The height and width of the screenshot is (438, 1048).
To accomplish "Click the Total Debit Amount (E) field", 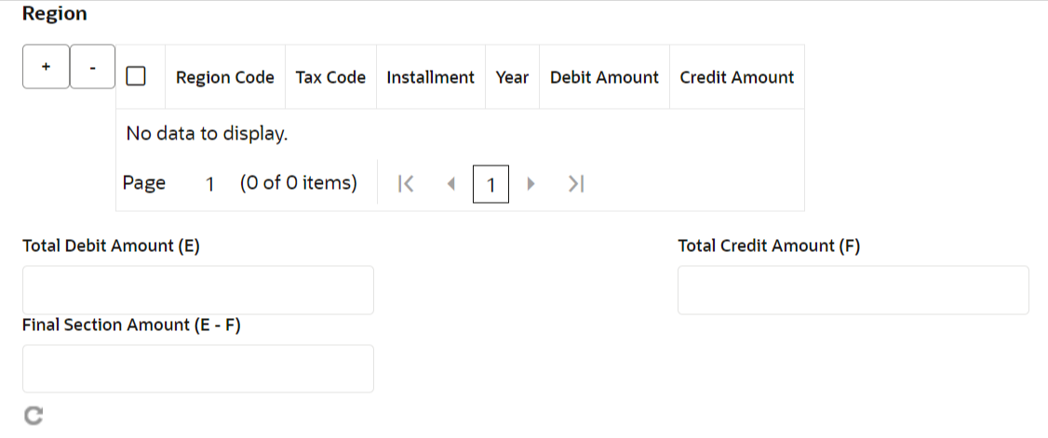I will point(198,290).
